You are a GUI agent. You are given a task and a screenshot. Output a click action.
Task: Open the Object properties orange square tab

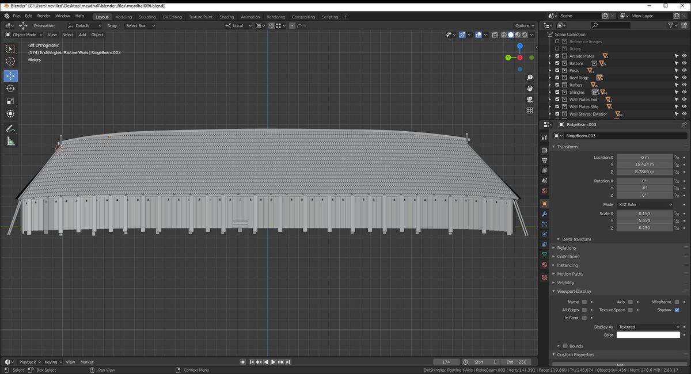(x=544, y=203)
